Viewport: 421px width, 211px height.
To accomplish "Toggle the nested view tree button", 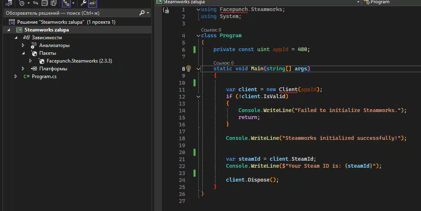I will coord(66,3).
